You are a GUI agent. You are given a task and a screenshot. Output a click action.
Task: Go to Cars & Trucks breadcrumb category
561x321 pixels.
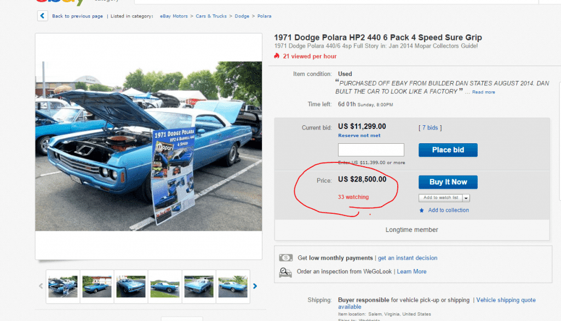tap(211, 16)
